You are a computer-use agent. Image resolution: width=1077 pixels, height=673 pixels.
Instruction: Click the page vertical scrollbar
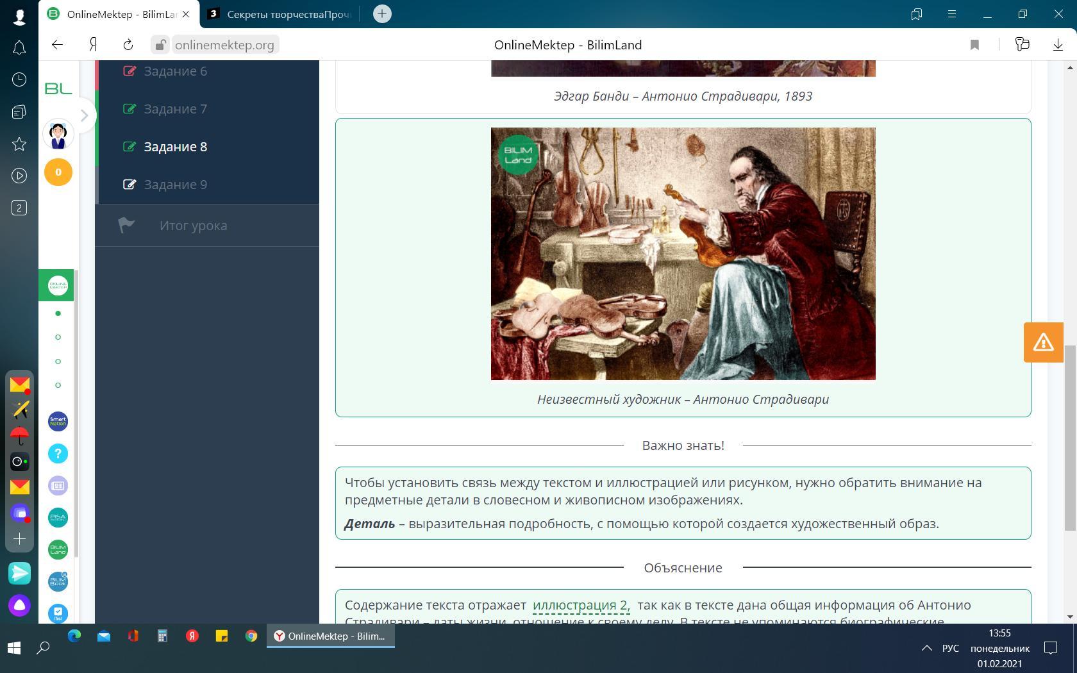[x=1070, y=438]
